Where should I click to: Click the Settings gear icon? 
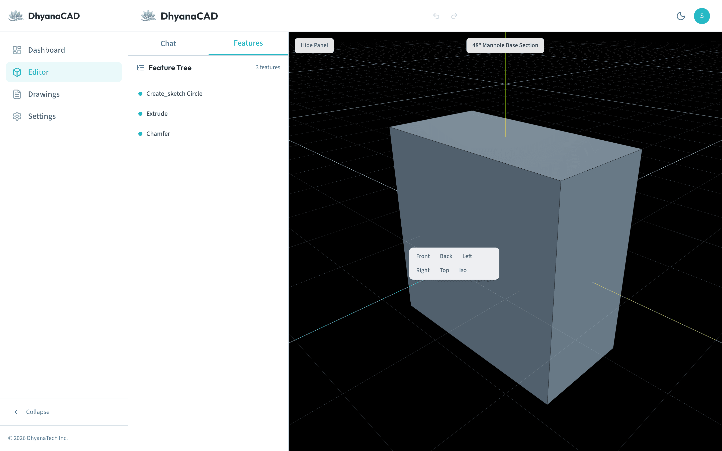pos(17,116)
